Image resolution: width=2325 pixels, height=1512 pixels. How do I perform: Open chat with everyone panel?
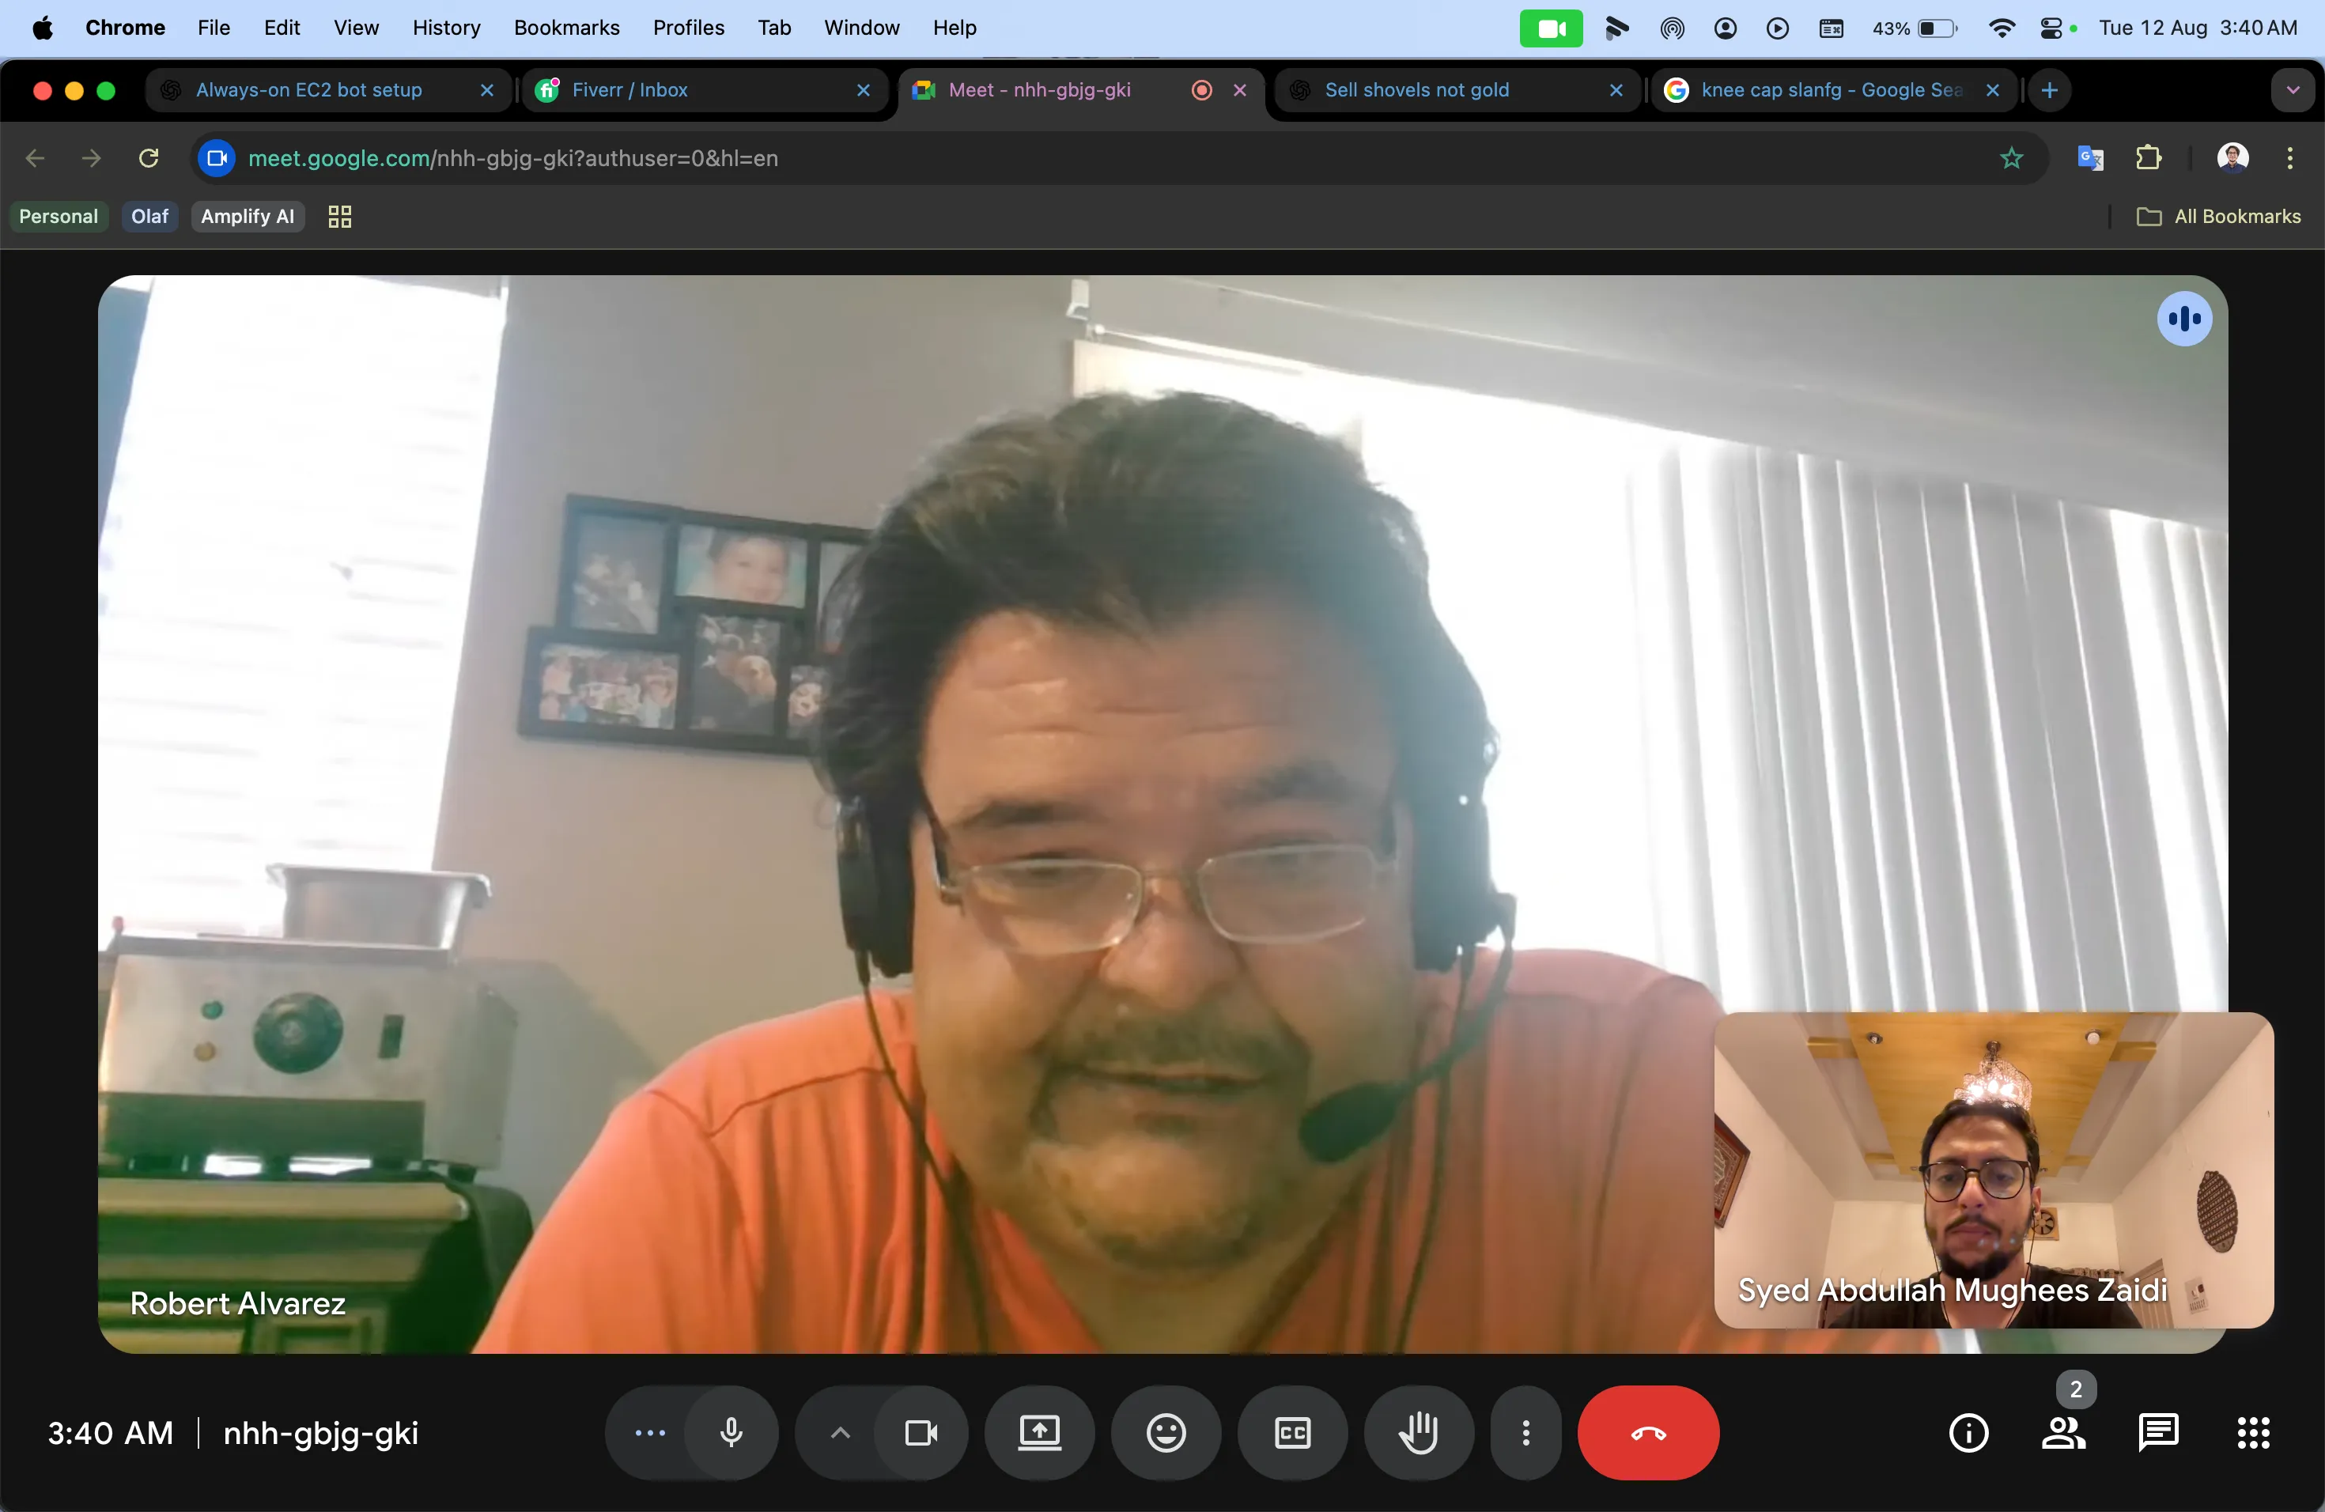tap(2157, 1433)
